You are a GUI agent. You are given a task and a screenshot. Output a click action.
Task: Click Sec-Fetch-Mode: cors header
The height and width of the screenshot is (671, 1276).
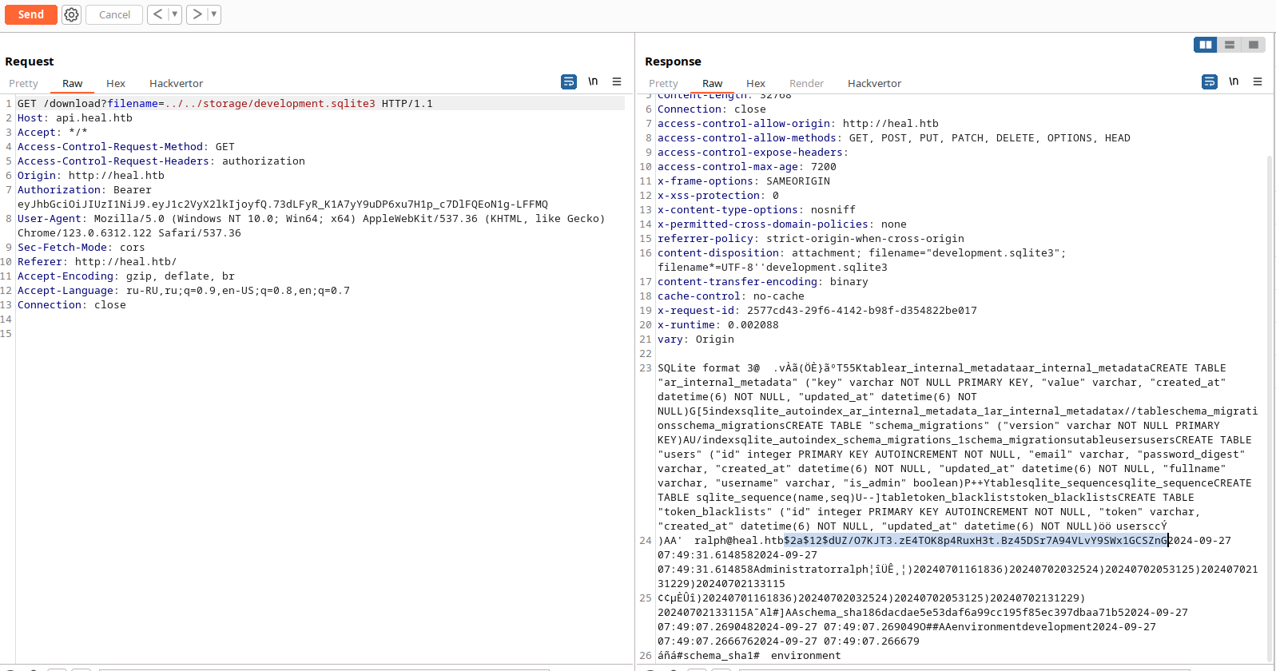[81, 248]
